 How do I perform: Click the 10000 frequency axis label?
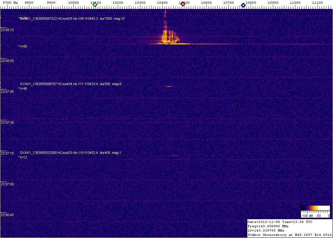click(x=73, y=2)
